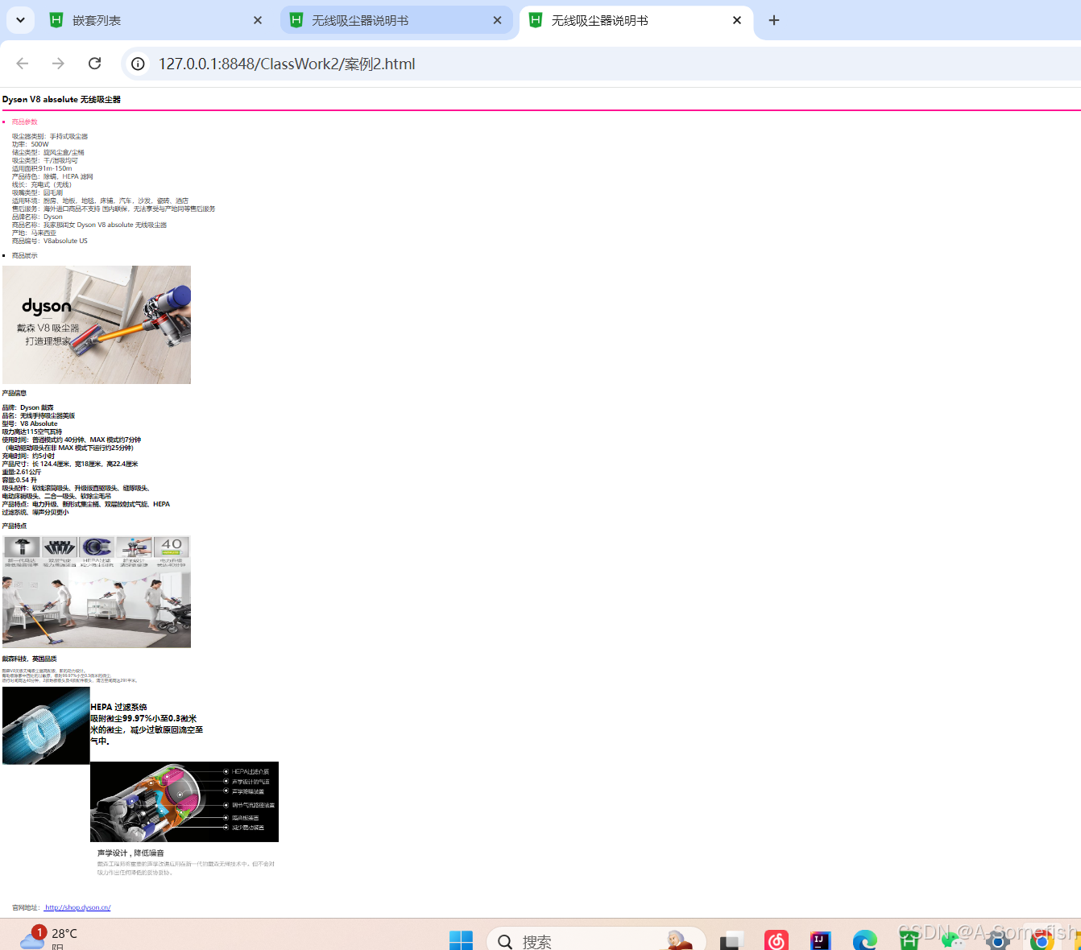
Task: Click the HEPA 过滤系统 text
Action: [118, 707]
